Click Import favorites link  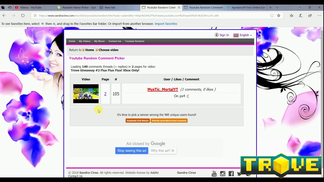pyautogui.click(x=166, y=24)
